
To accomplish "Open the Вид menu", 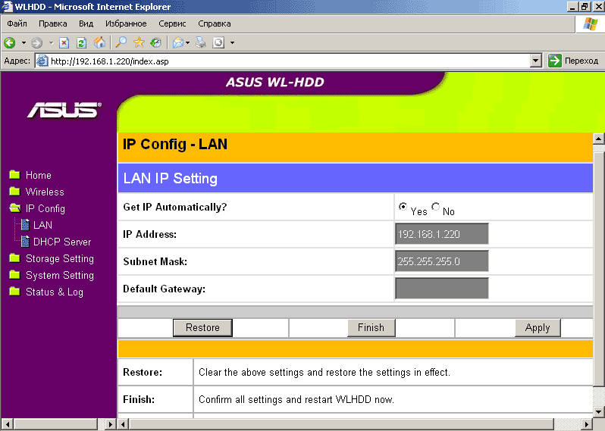I will coord(86,23).
